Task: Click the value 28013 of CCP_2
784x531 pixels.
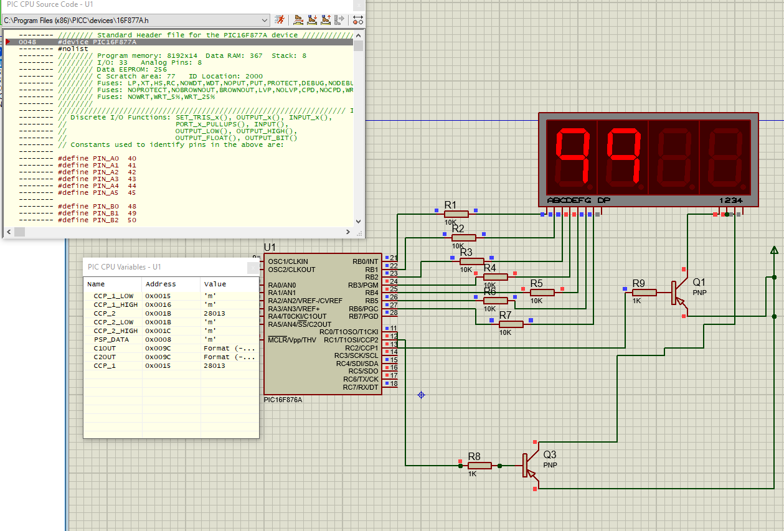Action: pyautogui.click(x=214, y=313)
